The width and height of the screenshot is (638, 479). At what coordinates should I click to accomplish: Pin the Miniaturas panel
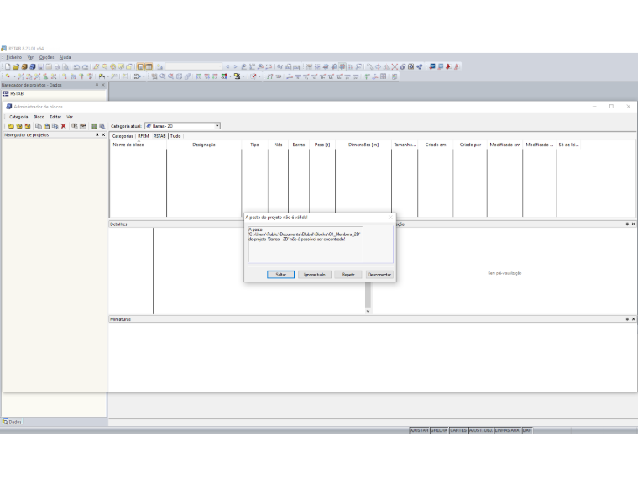coord(627,319)
